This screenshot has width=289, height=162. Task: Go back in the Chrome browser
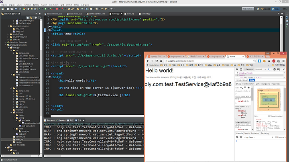(x=148, y=61)
